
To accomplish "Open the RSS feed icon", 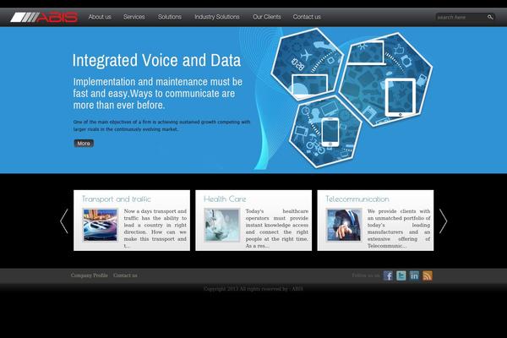I will [428, 275].
